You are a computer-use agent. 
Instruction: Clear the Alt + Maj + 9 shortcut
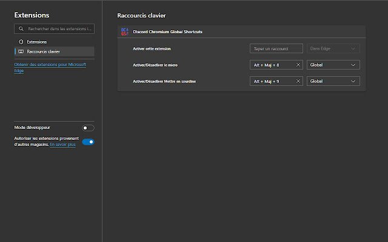coord(298,81)
